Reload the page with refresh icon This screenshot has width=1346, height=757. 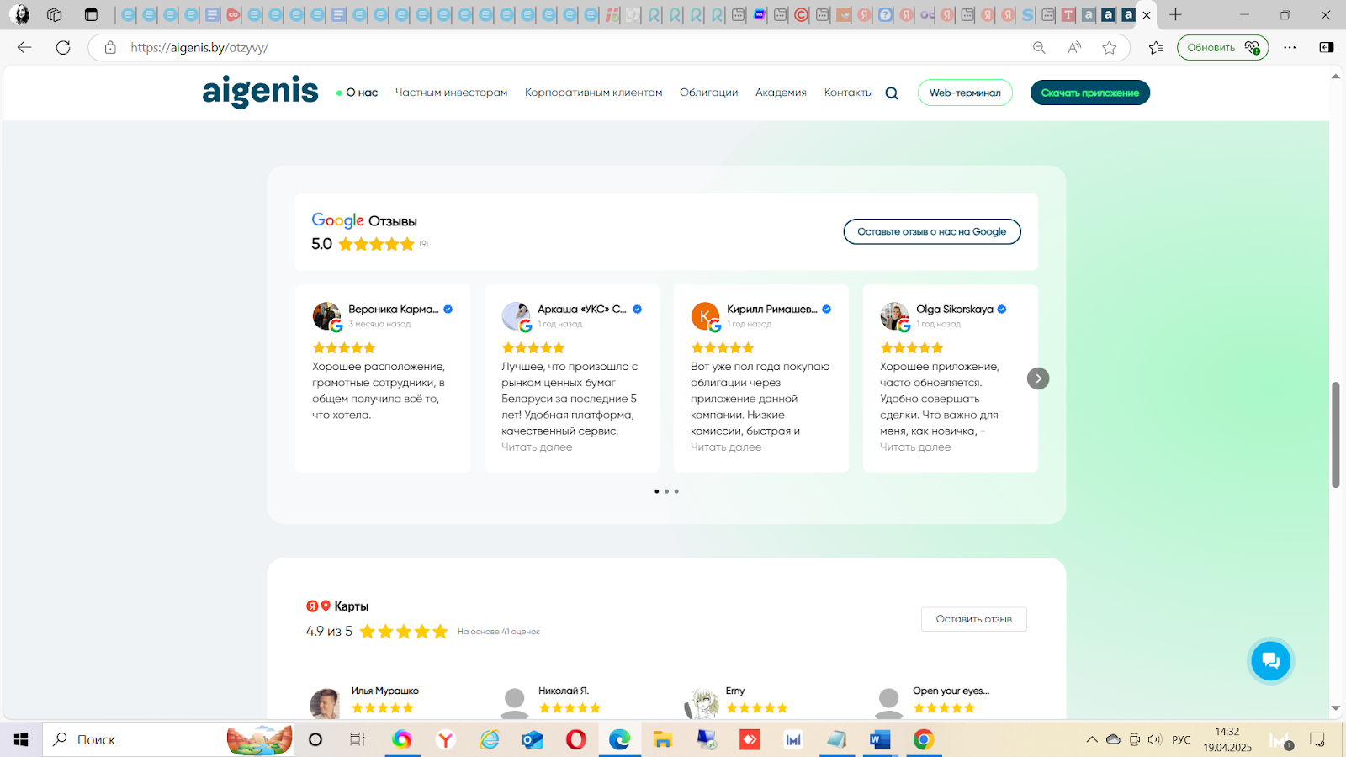pyautogui.click(x=63, y=48)
